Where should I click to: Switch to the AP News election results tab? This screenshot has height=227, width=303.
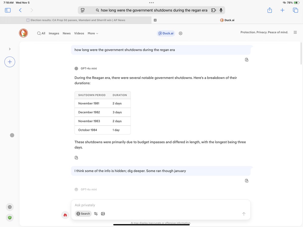[76, 20]
